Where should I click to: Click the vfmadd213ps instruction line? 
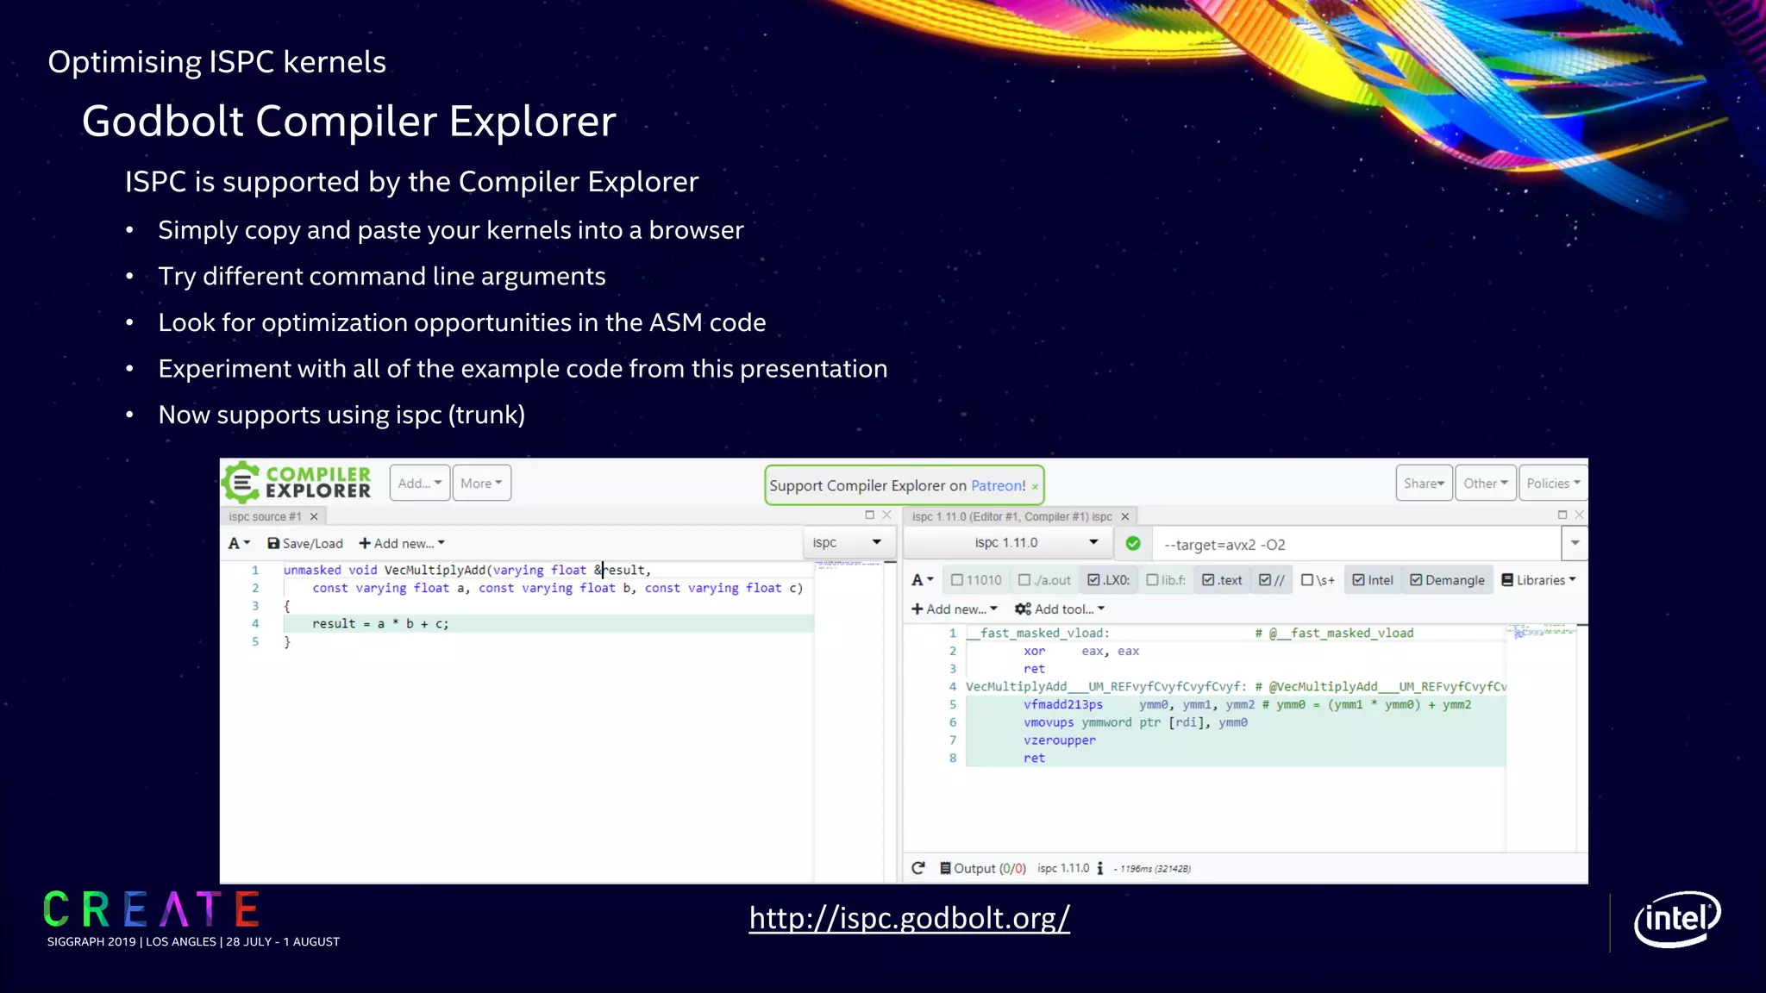coord(1236,704)
